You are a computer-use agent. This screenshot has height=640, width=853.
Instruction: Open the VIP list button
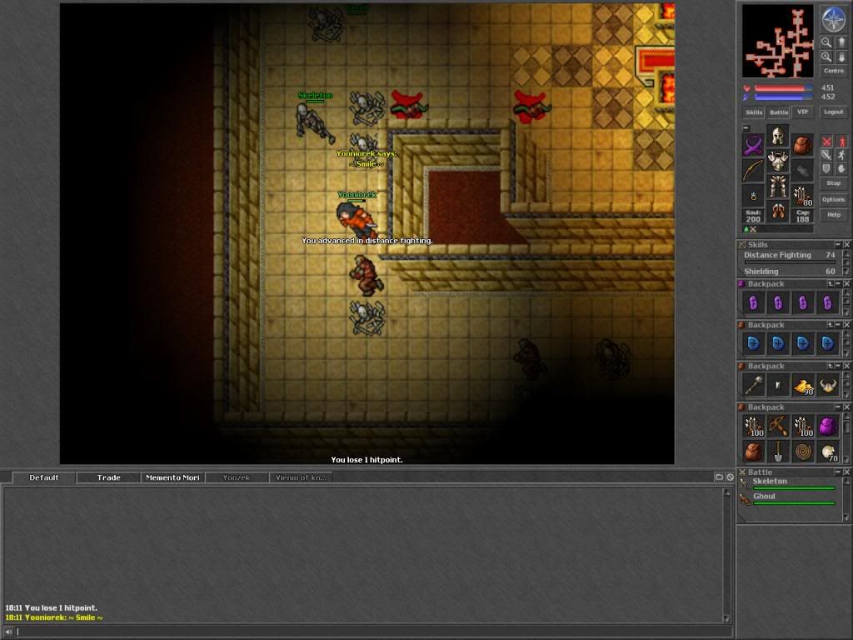pyautogui.click(x=803, y=112)
